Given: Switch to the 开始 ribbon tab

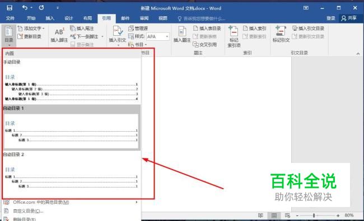Looking at the screenshot, I should [31, 18].
